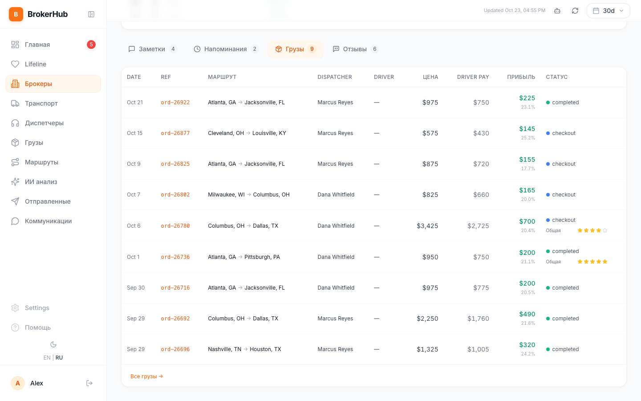Click the four-star rating on the ord-26780 row
The width and height of the screenshot is (641, 401).
pos(592,230)
